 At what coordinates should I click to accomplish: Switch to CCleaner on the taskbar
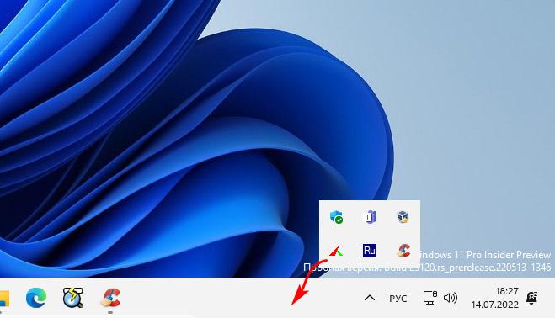111,298
